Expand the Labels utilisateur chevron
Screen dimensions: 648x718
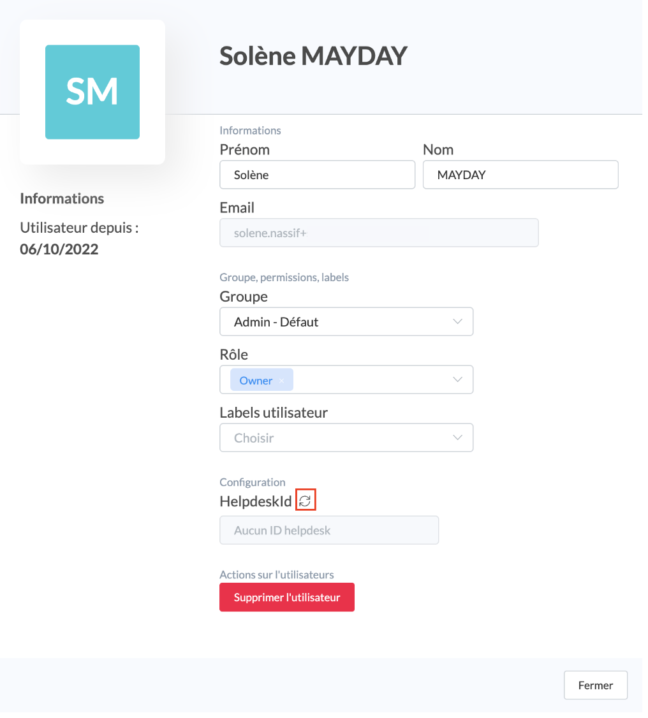[x=457, y=438]
